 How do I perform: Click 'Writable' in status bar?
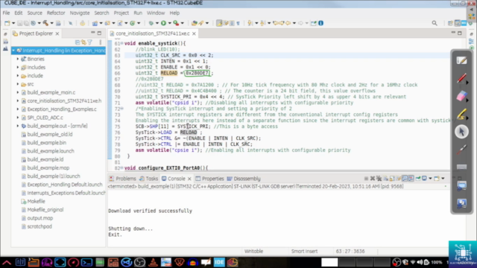[253, 252]
